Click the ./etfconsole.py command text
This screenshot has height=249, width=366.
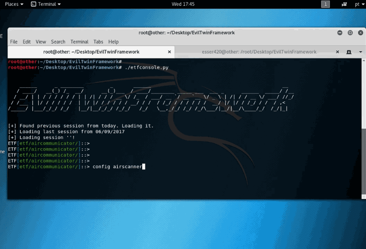(146, 67)
